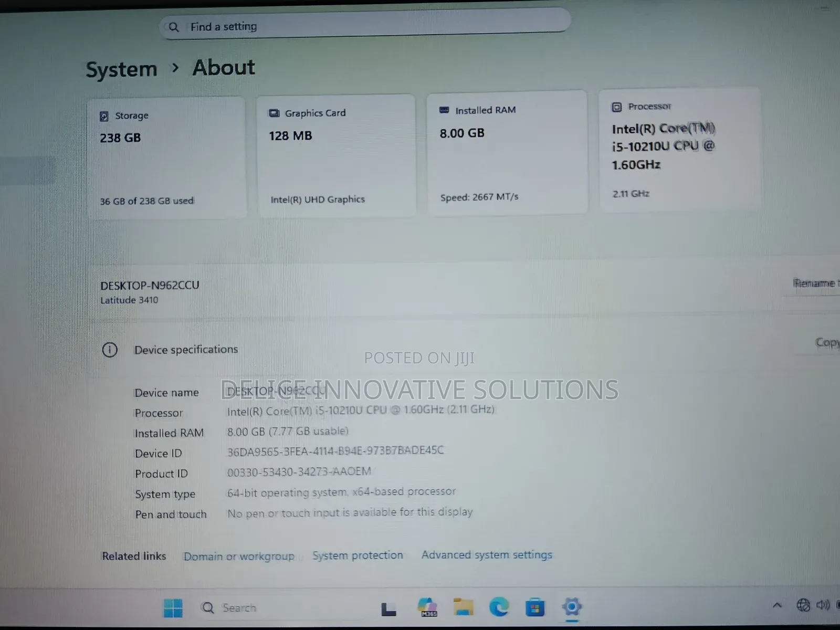This screenshot has width=840, height=630.
Task: Click the Device specifications info icon
Action: [110, 350]
